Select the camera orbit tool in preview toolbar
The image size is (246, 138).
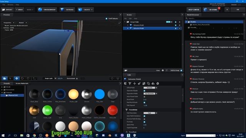[5, 78]
